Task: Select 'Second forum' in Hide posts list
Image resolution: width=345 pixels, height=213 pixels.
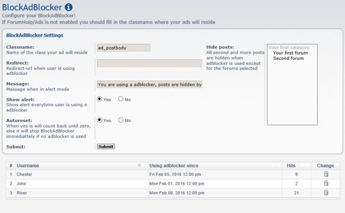Action: pyautogui.click(x=289, y=58)
